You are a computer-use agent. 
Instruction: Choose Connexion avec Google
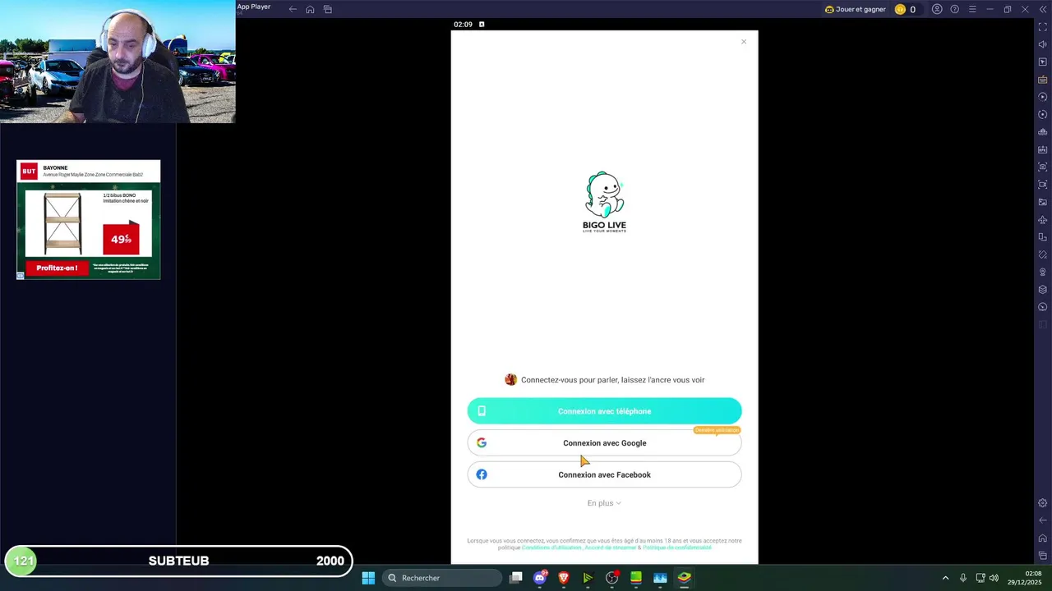[x=604, y=443]
